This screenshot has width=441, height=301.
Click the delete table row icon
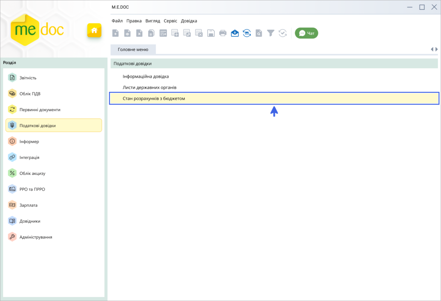(199, 33)
